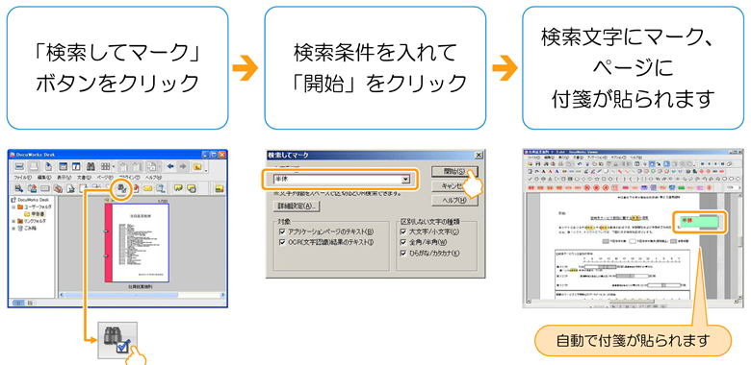Click the folder icon after the arrow icons
751x365 pixels.
pos(197,166)
